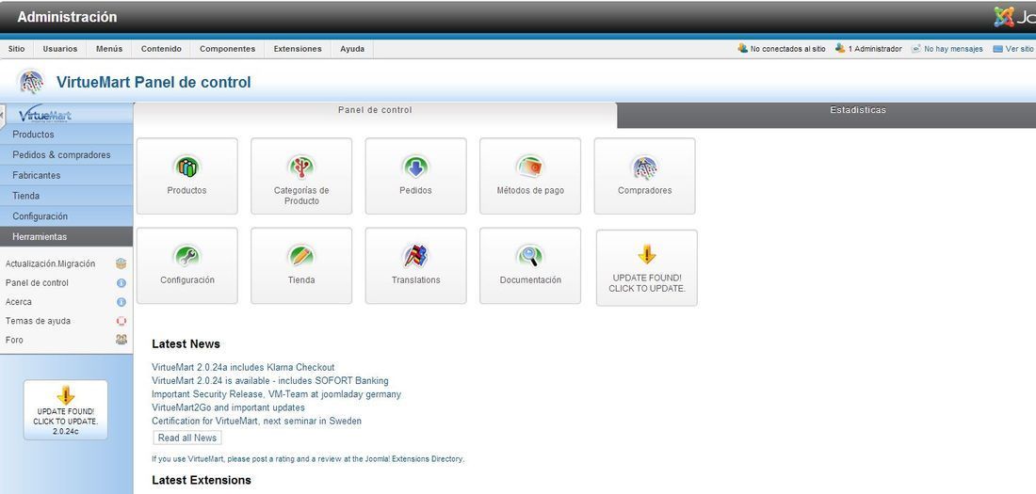The width and height of the screenshot is (1036, 494).
Task: Open the Configuración wrench tile
Action: click(187, 265)
